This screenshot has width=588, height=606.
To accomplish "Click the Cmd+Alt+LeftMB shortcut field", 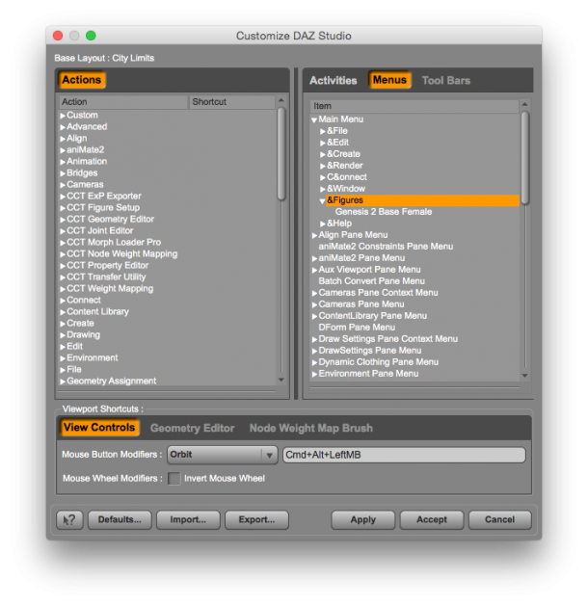I will [x=404, y=455].
